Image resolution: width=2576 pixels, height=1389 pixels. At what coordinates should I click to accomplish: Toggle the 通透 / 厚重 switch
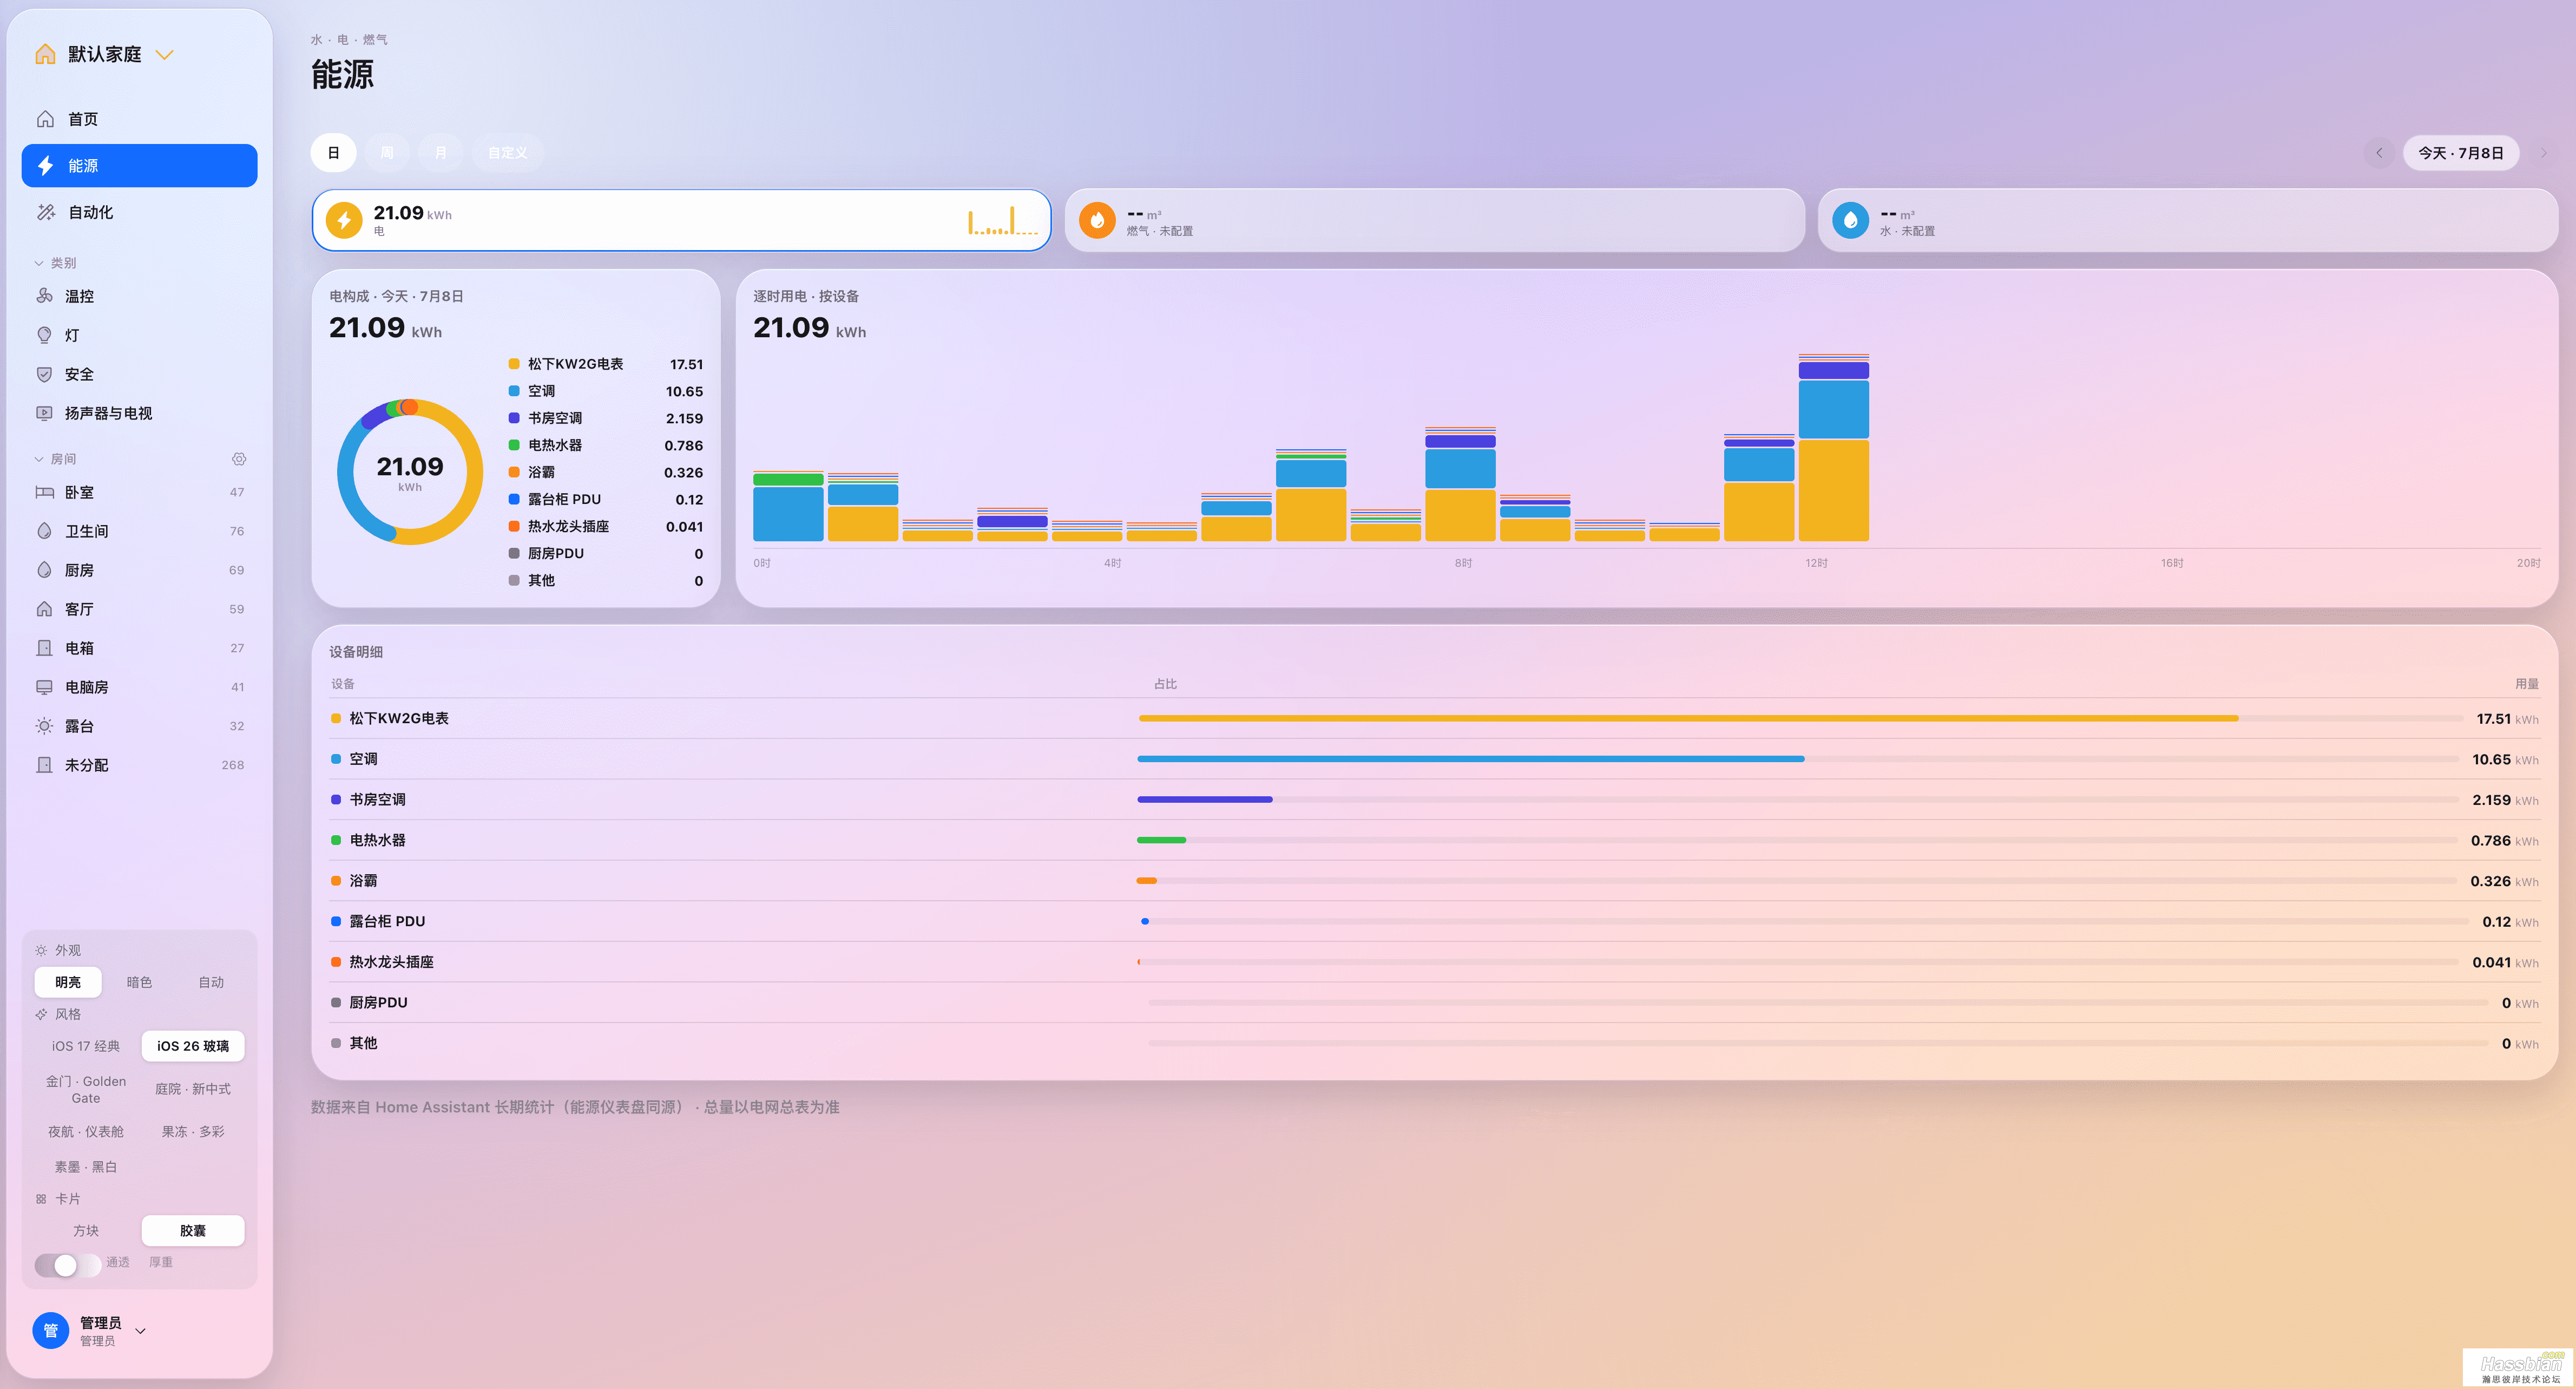tap(67, 1265)
